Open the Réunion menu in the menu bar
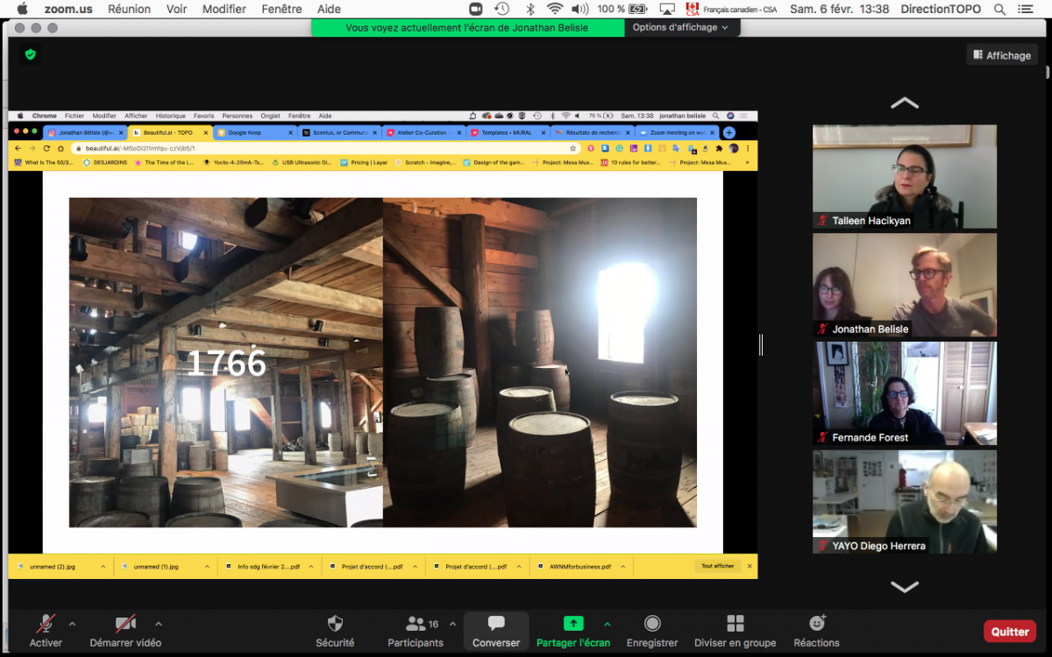The image size is (1052, 657). coord(129,9)
